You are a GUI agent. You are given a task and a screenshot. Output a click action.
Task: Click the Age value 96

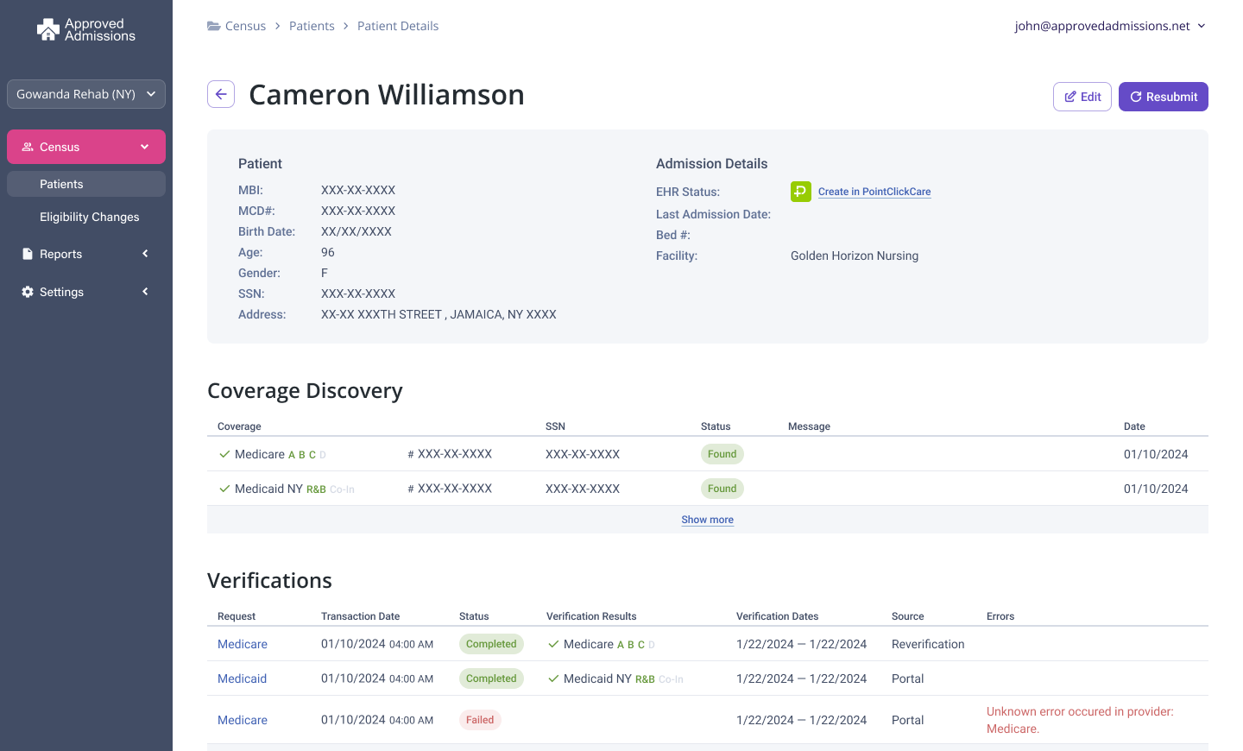pyautogui.click(x=328, y=252)
